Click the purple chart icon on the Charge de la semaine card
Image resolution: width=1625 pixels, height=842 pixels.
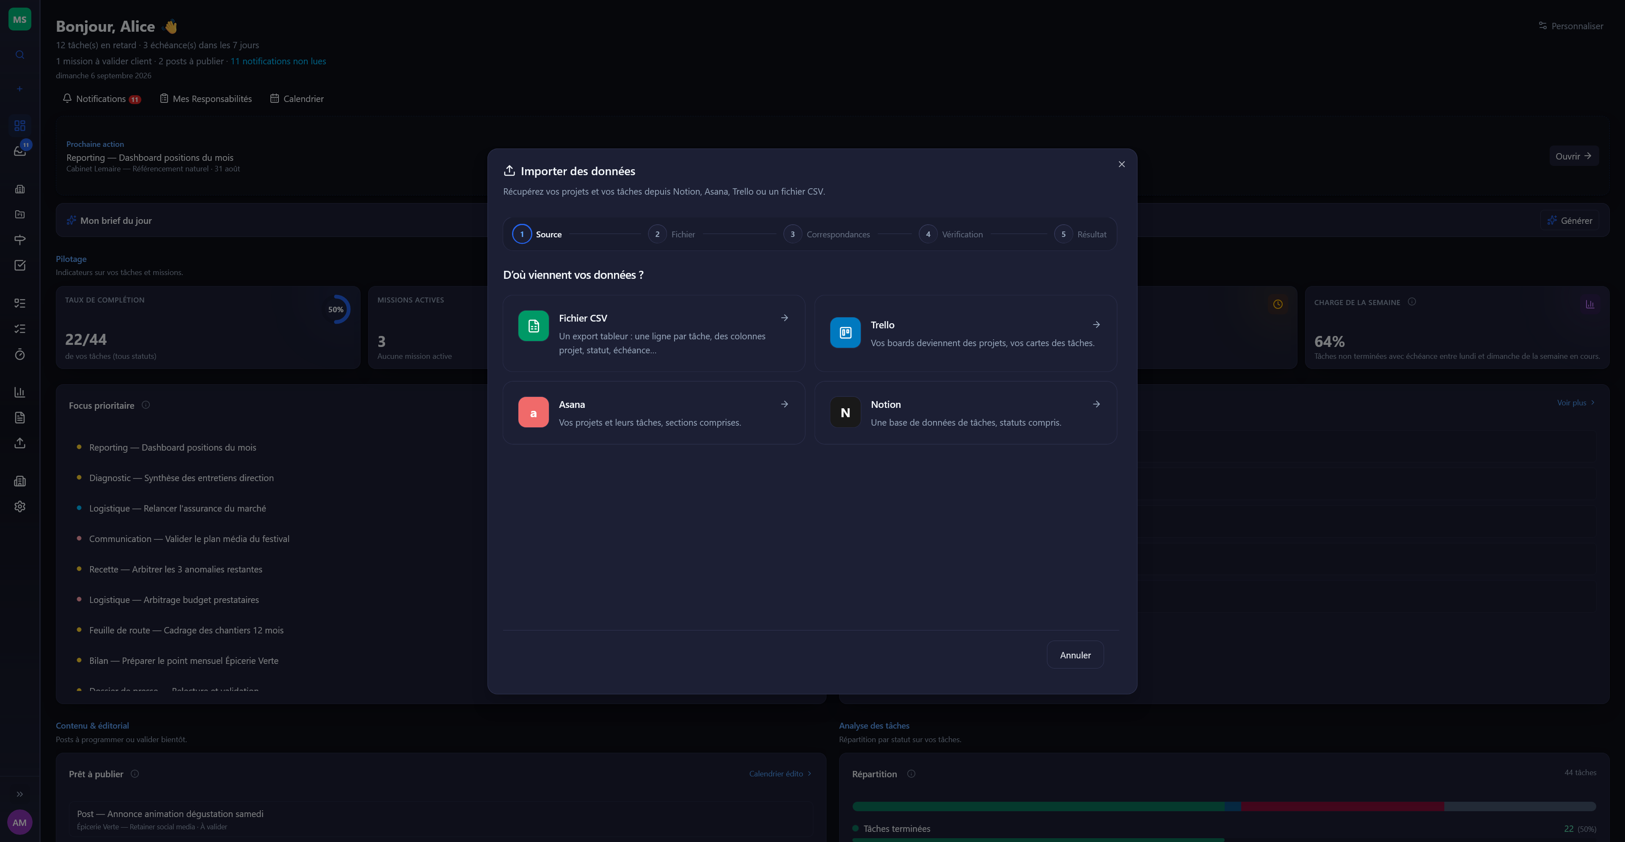[1590, 305]
